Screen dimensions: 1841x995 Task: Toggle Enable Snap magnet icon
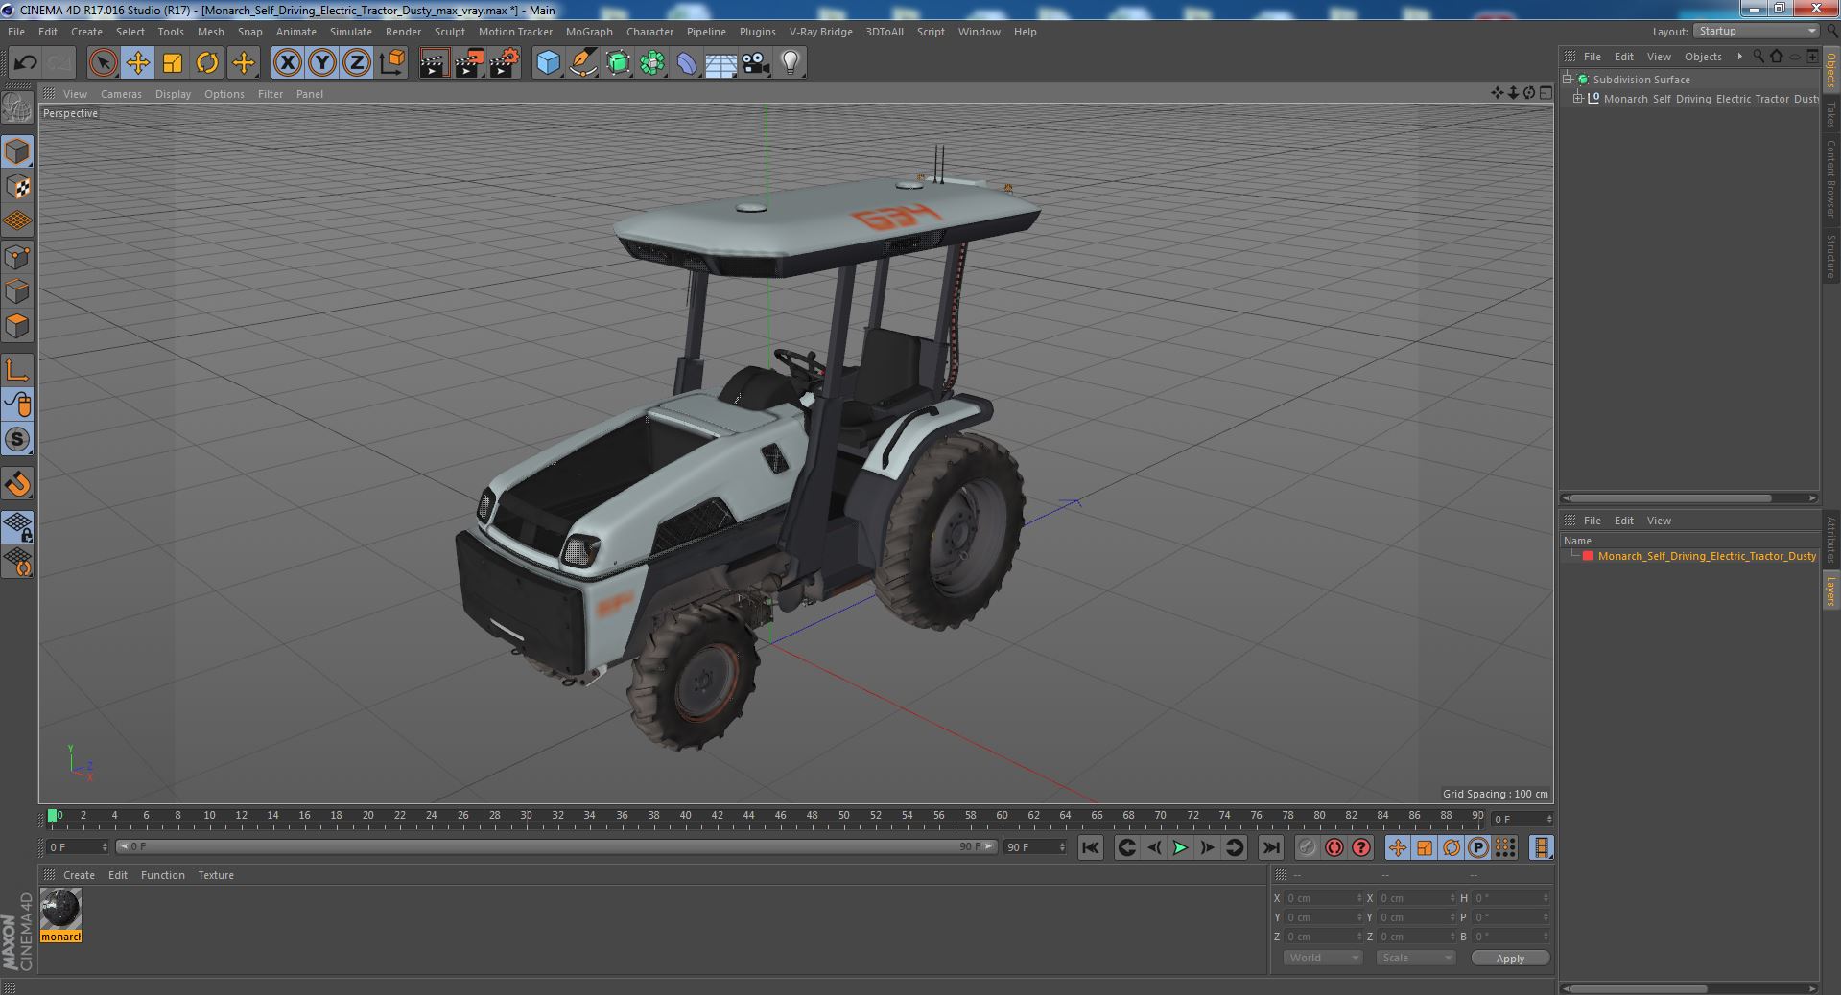(x=18, y=484)
